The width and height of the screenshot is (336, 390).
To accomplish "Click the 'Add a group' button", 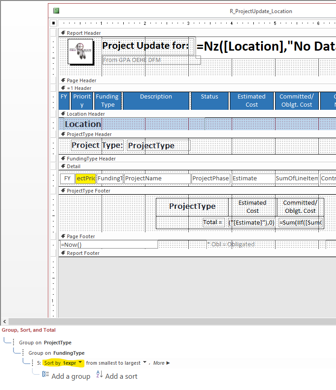I will tap(66, 376).
